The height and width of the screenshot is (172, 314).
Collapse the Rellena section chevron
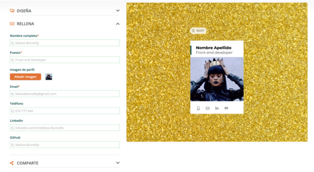[118, 24]
